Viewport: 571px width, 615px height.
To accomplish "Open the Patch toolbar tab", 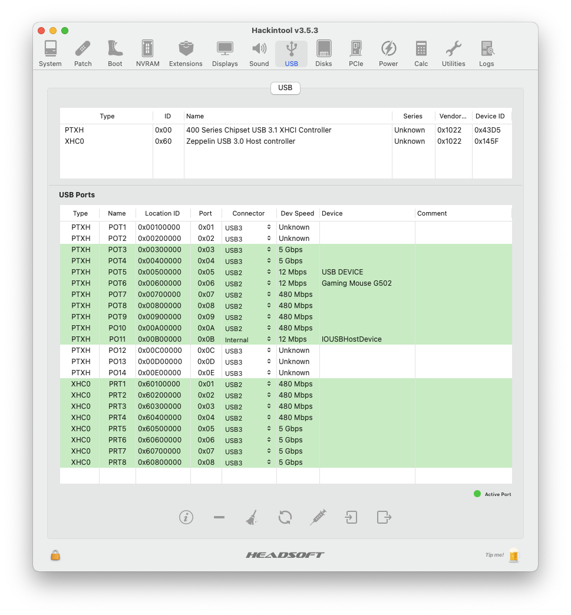I will tap(83, 54).
